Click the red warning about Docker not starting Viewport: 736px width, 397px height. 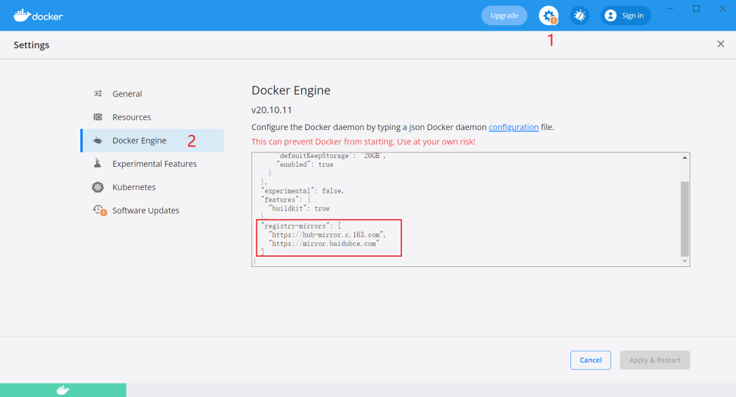tap(363, 142)
